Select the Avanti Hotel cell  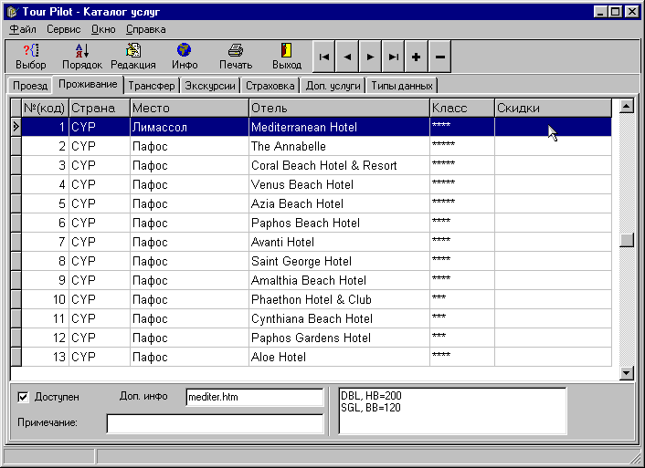point(339,242)
